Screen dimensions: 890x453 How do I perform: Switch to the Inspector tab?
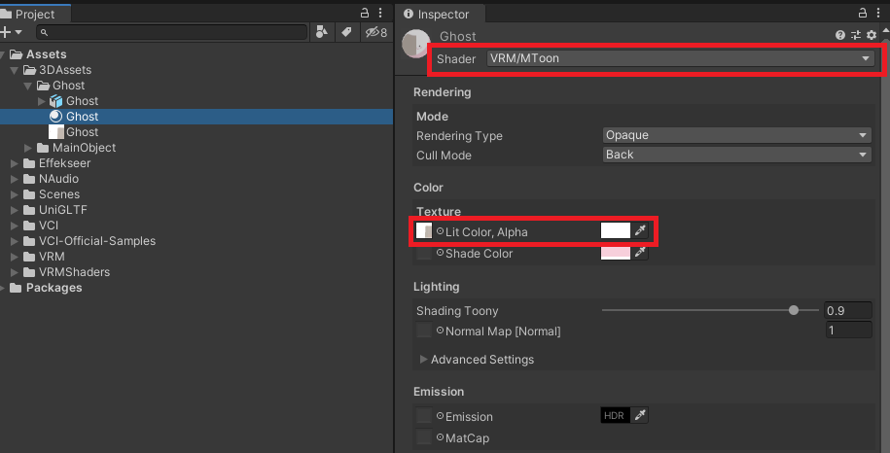coord(441,15)
